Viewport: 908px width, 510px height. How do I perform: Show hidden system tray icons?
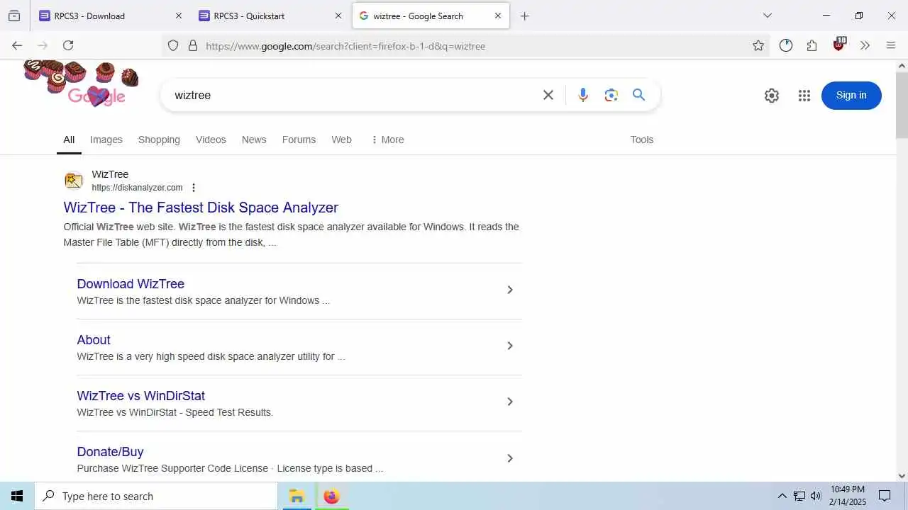pos(782,496)
